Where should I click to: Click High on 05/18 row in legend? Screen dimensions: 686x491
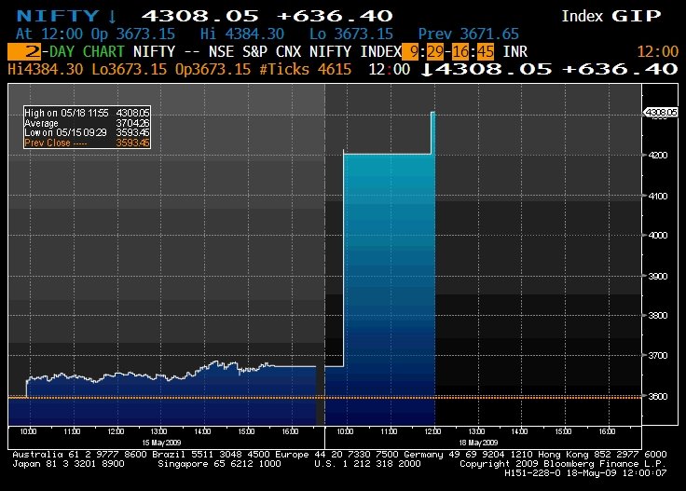pos(87,113)
